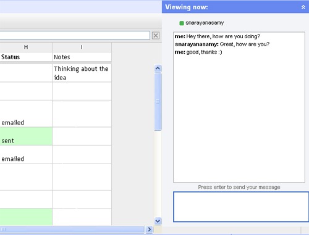Select column I header
Viewport: 309px width, 235px height.
click(82, 47)
